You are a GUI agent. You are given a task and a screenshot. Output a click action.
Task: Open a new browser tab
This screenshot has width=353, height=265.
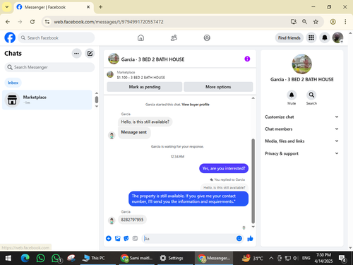[x=100, y=7]
